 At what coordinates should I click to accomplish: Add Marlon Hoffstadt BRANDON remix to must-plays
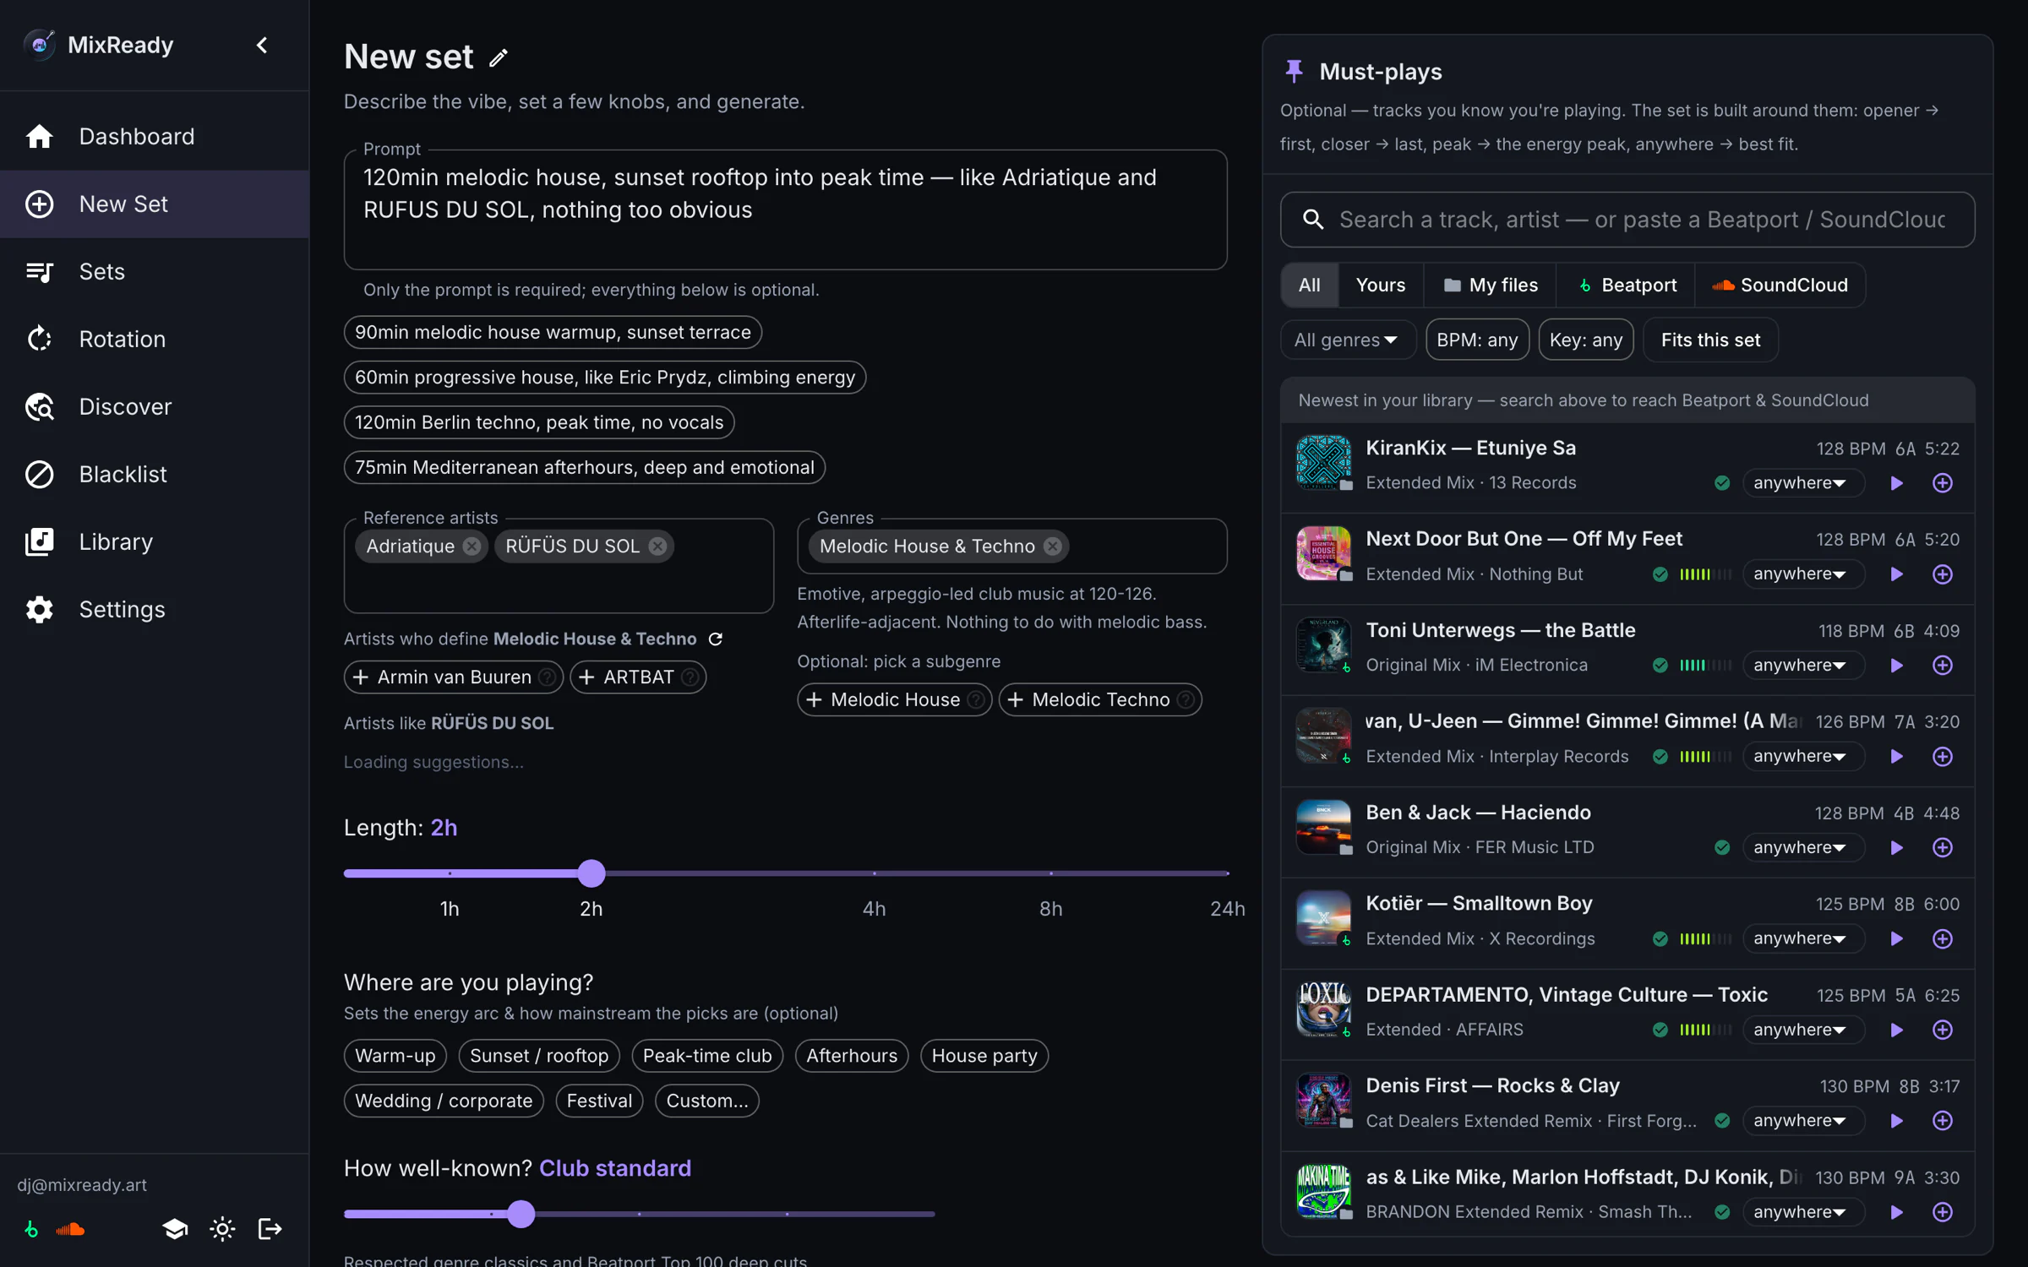(1943, 1212)
